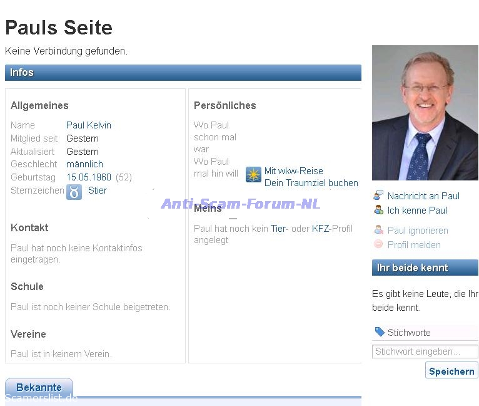Open the KFZ profile link

click(x=321, y=229)
